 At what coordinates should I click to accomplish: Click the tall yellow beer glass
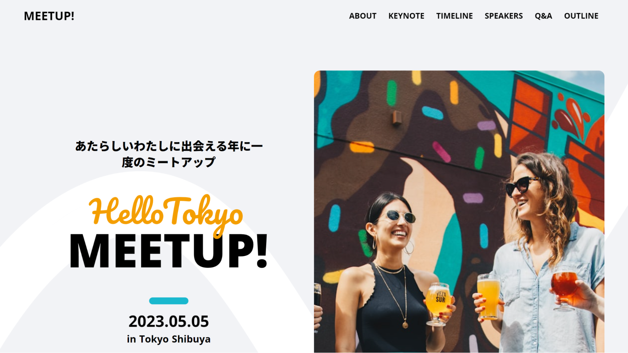pos(489,297)
